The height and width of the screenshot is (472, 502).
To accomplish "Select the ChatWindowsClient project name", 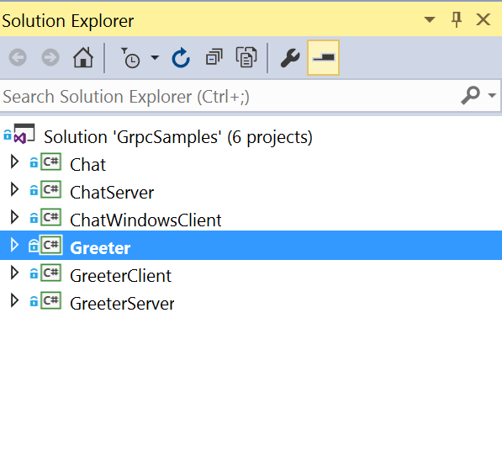I will tap(145, 220).
